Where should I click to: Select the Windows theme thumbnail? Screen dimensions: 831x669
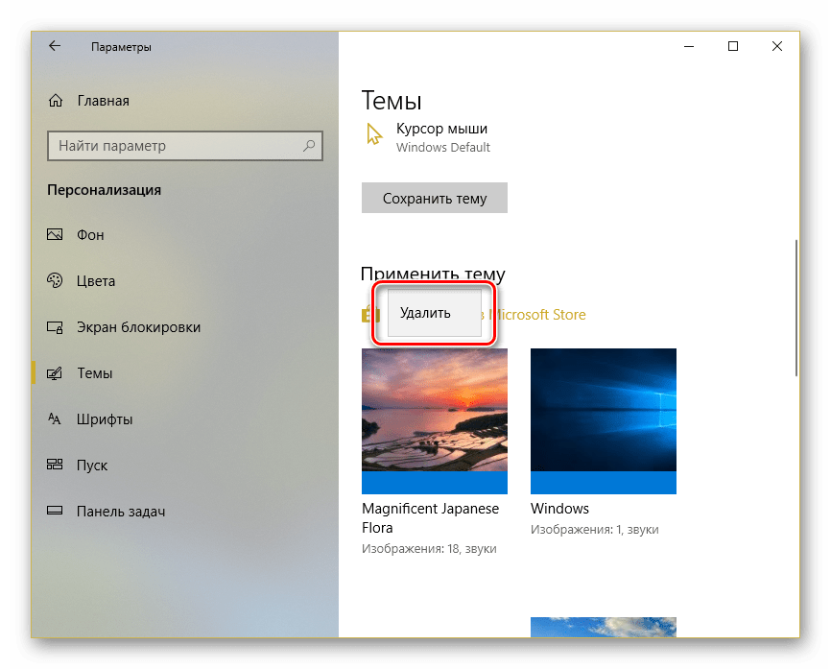click(x=603, y=420)
